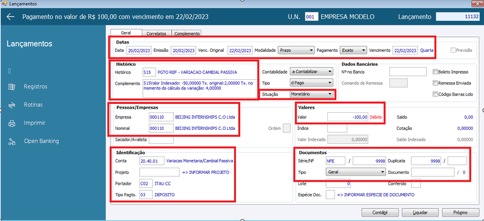The height and width of the screenshot is (221, 484).
Task: Click the Próximo button
Action: click(x=460, y=213)
